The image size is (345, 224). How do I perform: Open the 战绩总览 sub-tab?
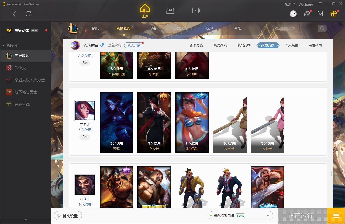196,45
